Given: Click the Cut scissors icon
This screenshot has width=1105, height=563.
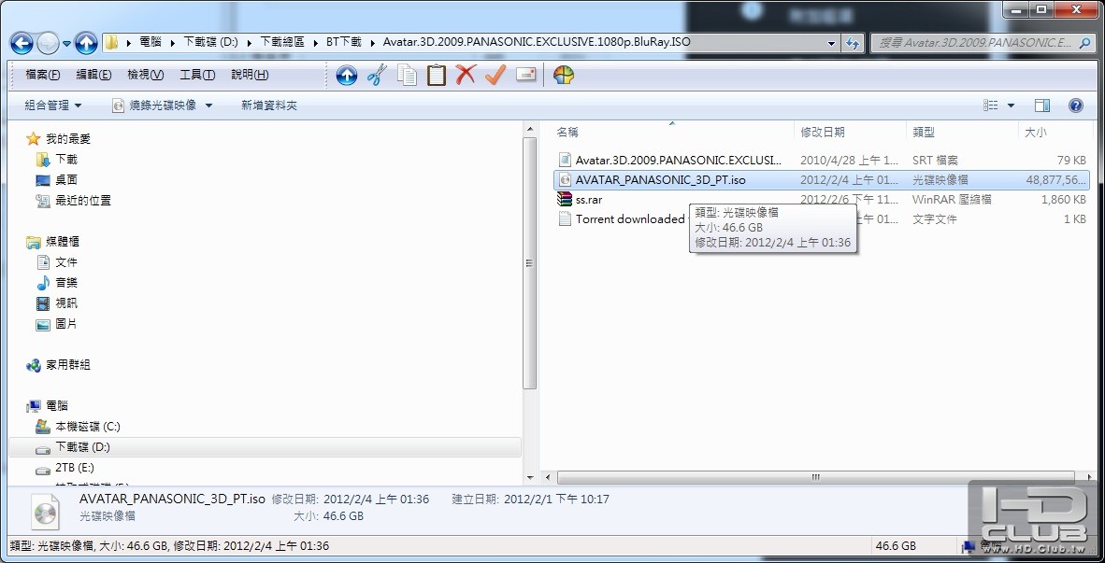Looking at the screenshot, I should point(377,75).
